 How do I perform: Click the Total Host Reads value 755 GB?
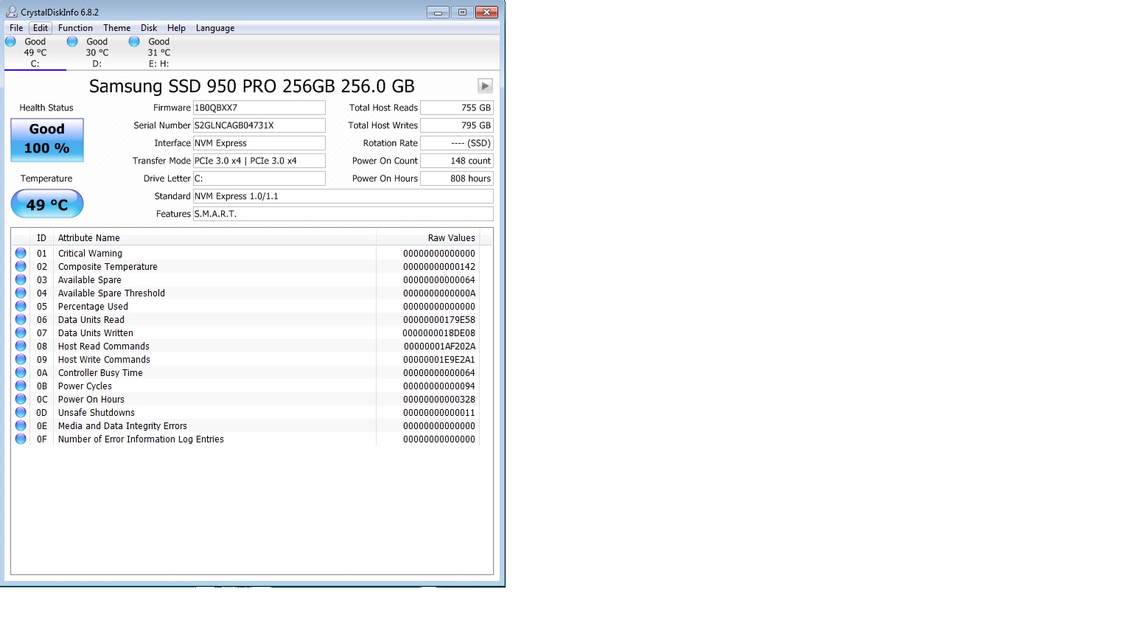[457, 108]
